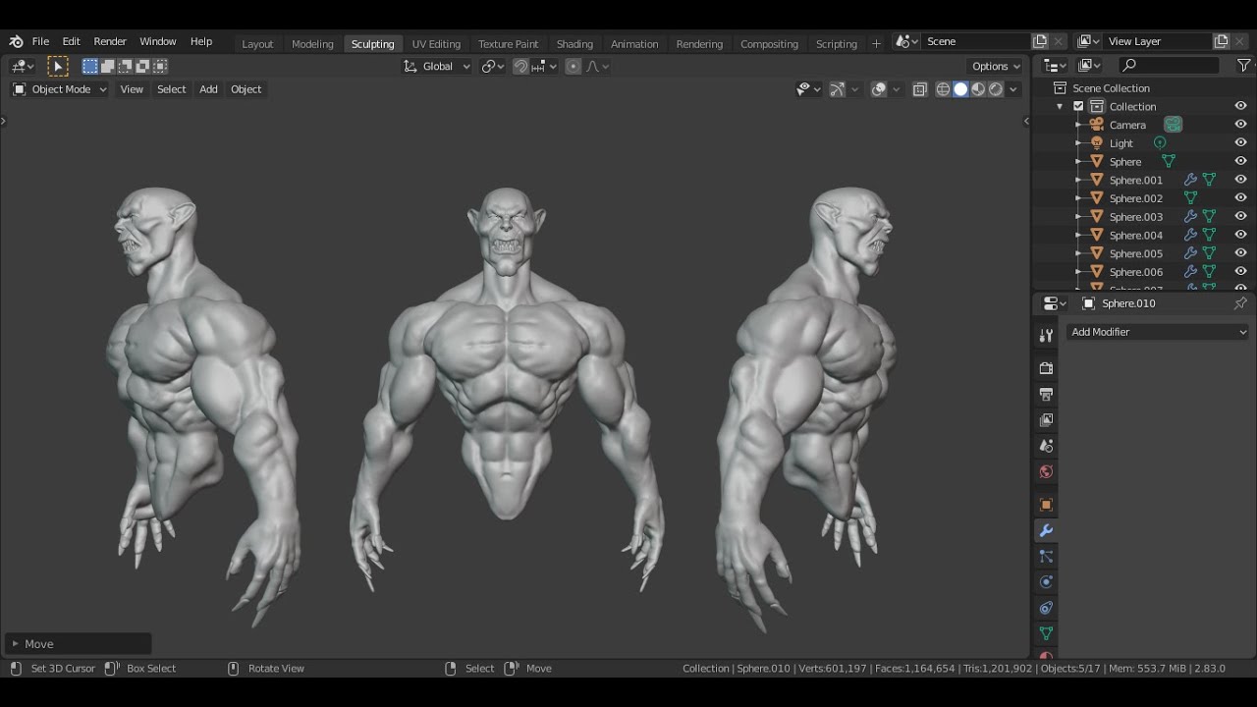Hide Sphere.003 via its eye icon
The width and height of the screenshot is (1257, 707).
tap(1240, 216)
